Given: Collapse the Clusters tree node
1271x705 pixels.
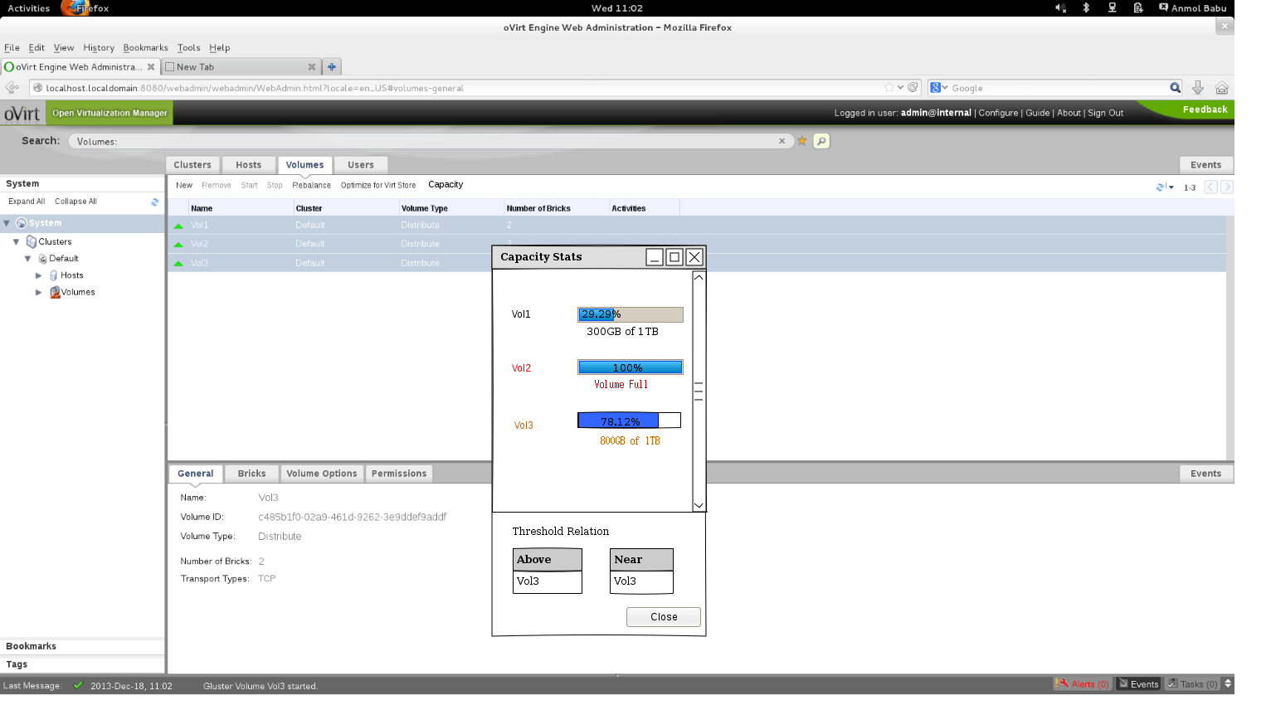Looking at the screenshot, I should pos(16,242).
